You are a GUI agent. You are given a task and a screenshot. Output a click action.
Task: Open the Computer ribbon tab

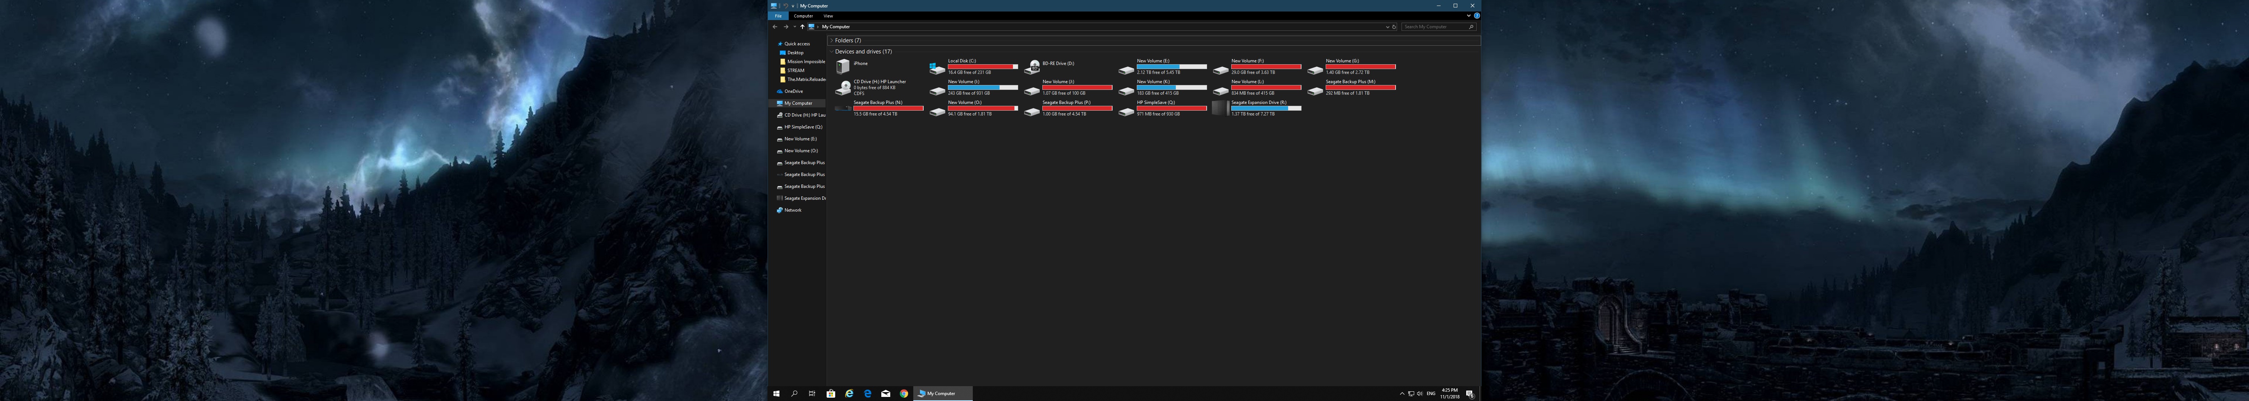pos(803,16)
